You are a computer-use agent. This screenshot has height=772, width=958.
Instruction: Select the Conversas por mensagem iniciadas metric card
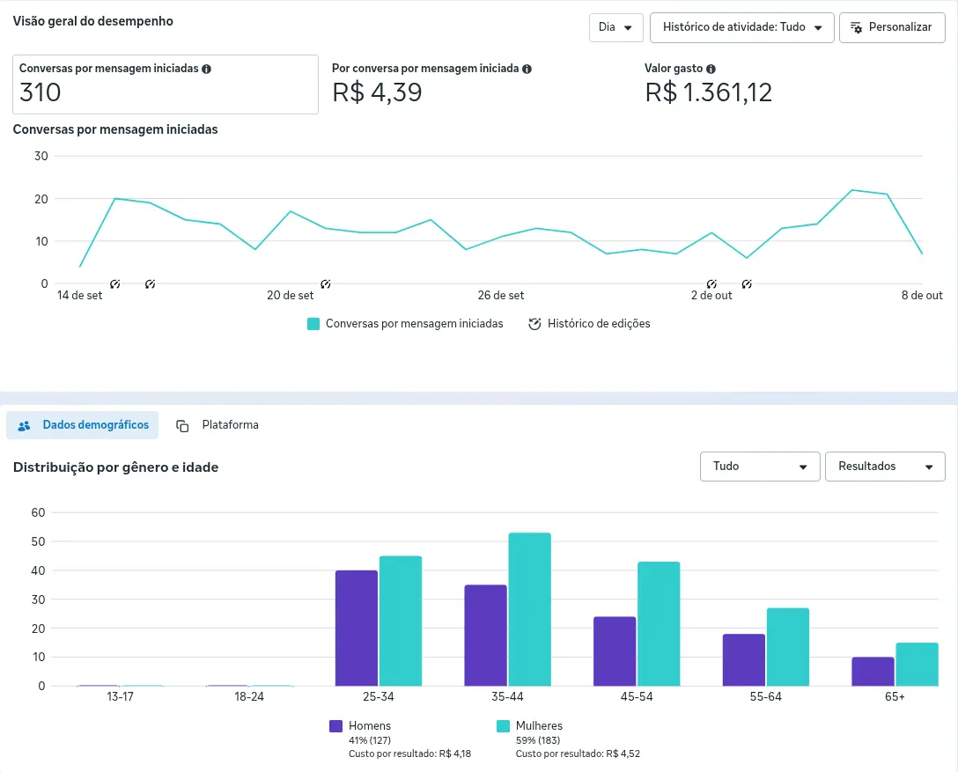[166, 85]
